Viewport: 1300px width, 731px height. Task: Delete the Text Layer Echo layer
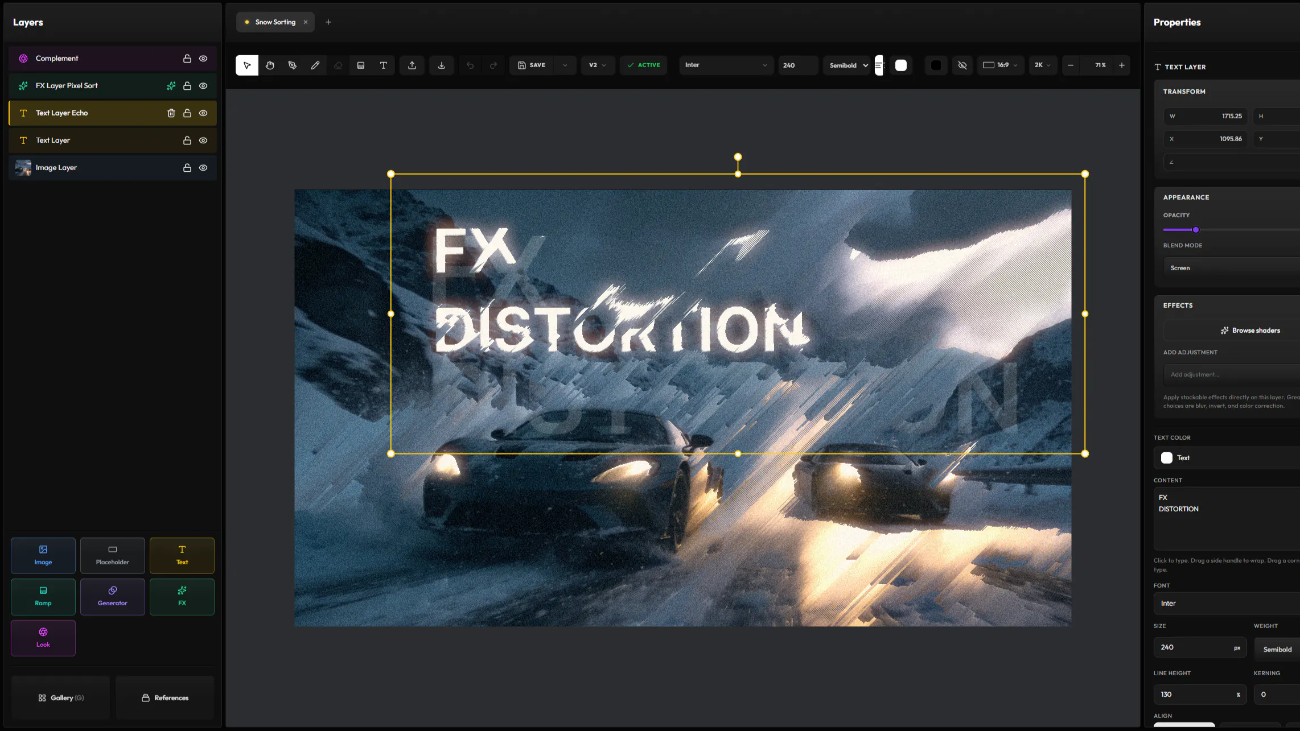pos(171,113)
